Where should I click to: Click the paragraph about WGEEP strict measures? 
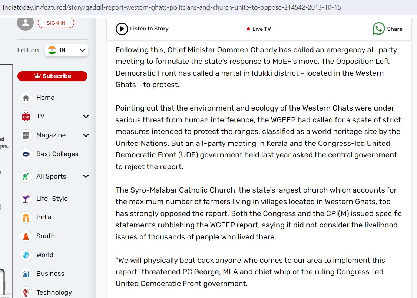click(258, 137)
